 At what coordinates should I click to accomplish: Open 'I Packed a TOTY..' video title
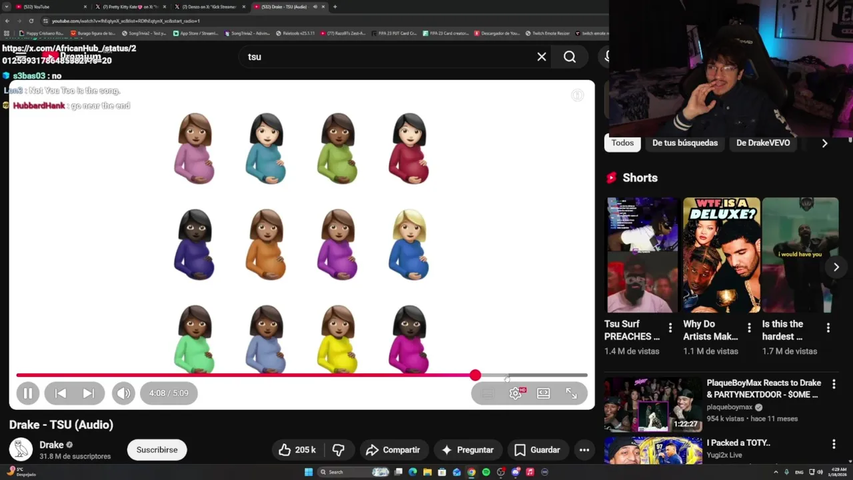[x=738, y=443]
